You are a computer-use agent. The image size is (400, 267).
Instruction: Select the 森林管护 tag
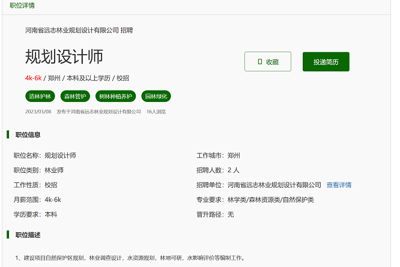76,96
